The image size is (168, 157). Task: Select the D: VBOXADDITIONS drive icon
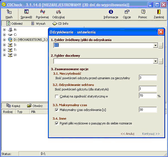tap(10, 40)
